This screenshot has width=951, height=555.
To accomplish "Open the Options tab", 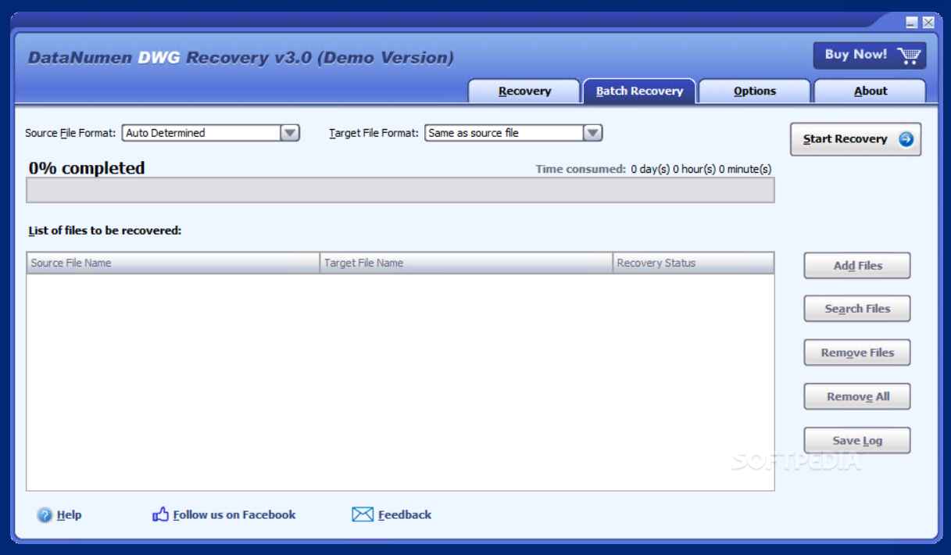I will [754, 91].
